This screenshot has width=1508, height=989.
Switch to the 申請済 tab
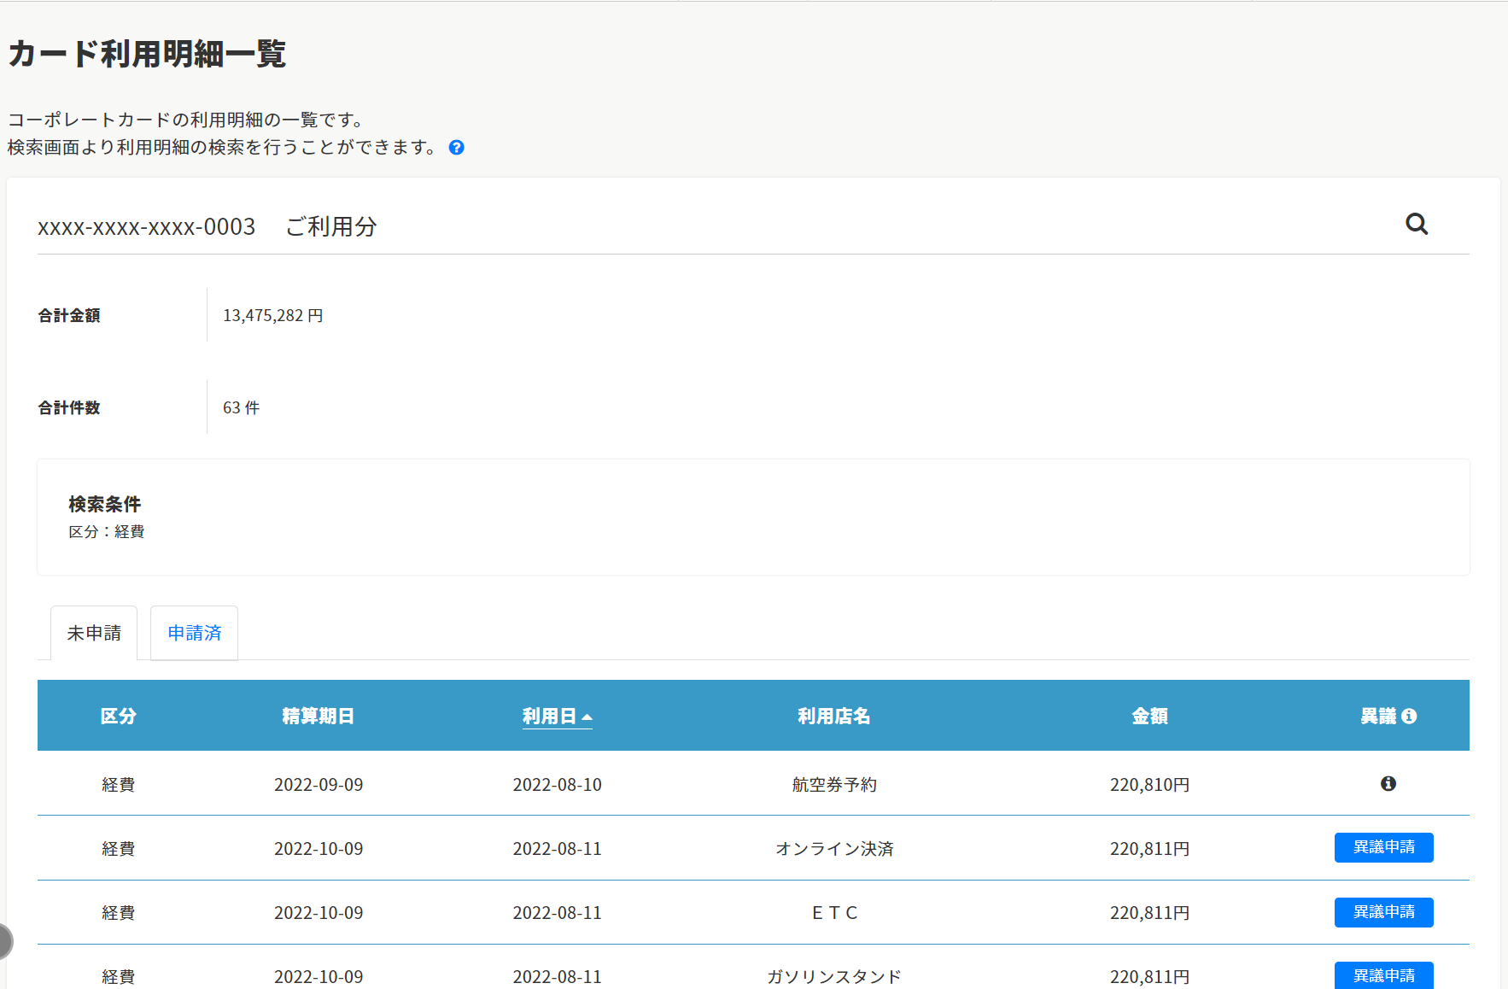tap(194, 632)
